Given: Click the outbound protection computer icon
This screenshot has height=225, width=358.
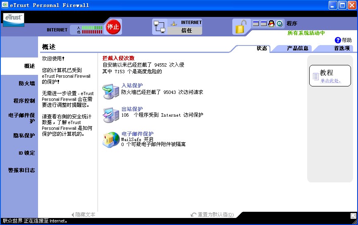Looking at the screenshot, I should pyautogui.click(x=111, y=115).
